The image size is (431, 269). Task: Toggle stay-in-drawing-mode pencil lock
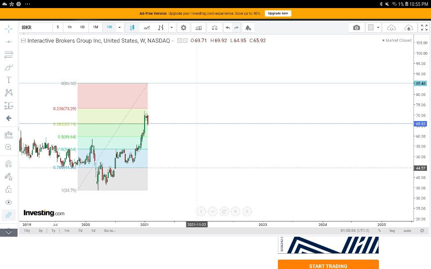click(9, 177)
